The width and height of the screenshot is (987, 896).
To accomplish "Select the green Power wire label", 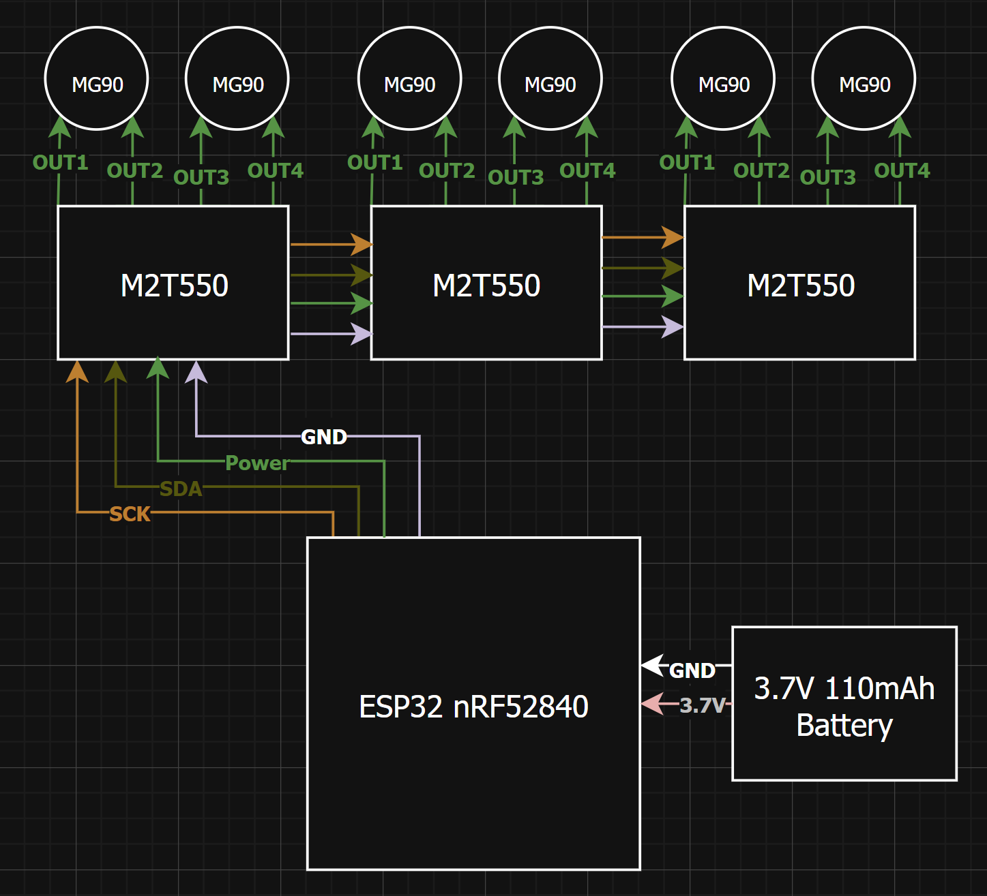I will pyautogui.click(x=257, y=463).
